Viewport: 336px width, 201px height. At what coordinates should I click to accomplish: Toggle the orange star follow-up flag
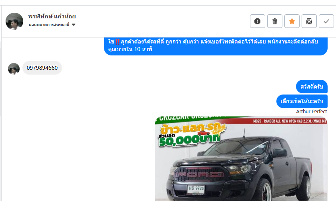click(292, 21)
